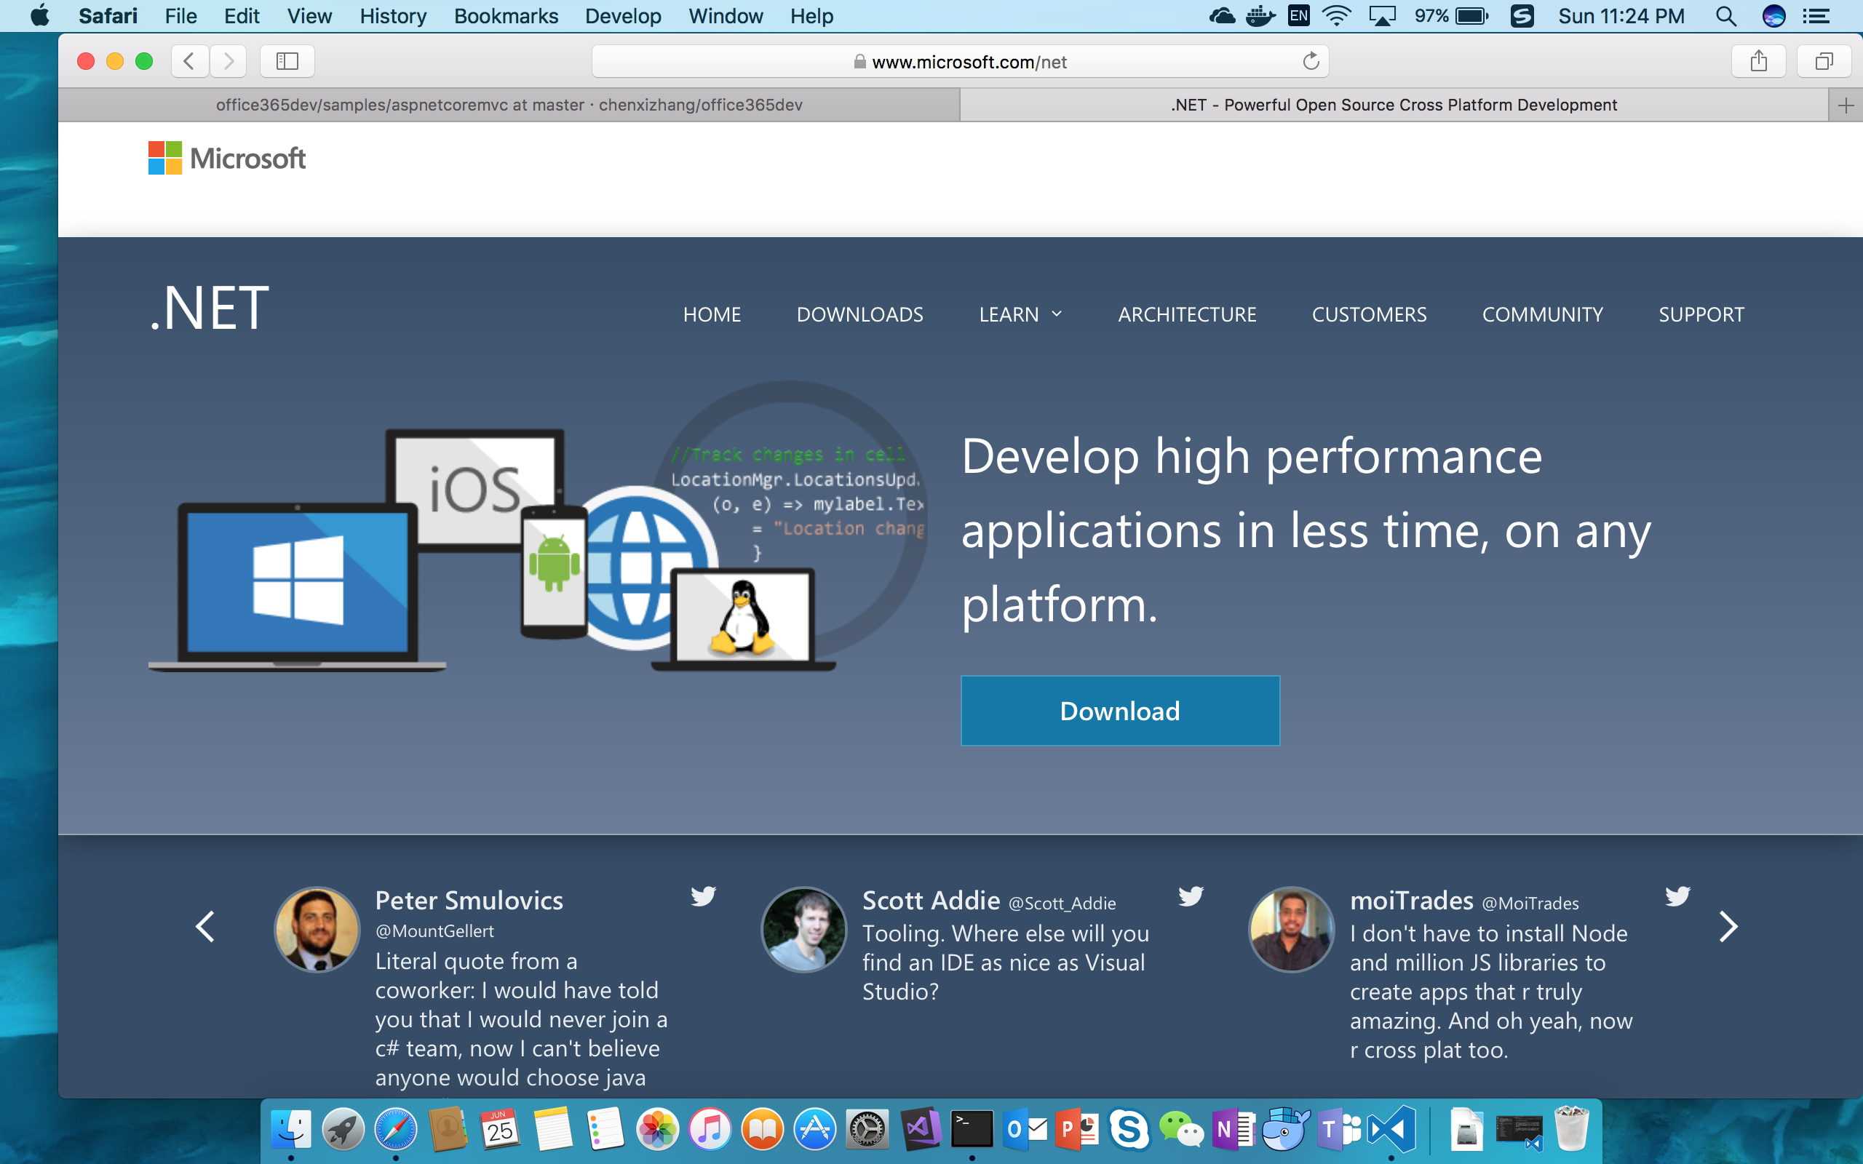Show next testimonials with right chevron
Screen dimensions: 1863x1164
(x=1728, y=926)
